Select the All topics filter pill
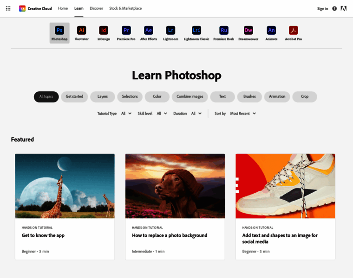The height and width of the screenshot is (278, 353). [46, 96]
